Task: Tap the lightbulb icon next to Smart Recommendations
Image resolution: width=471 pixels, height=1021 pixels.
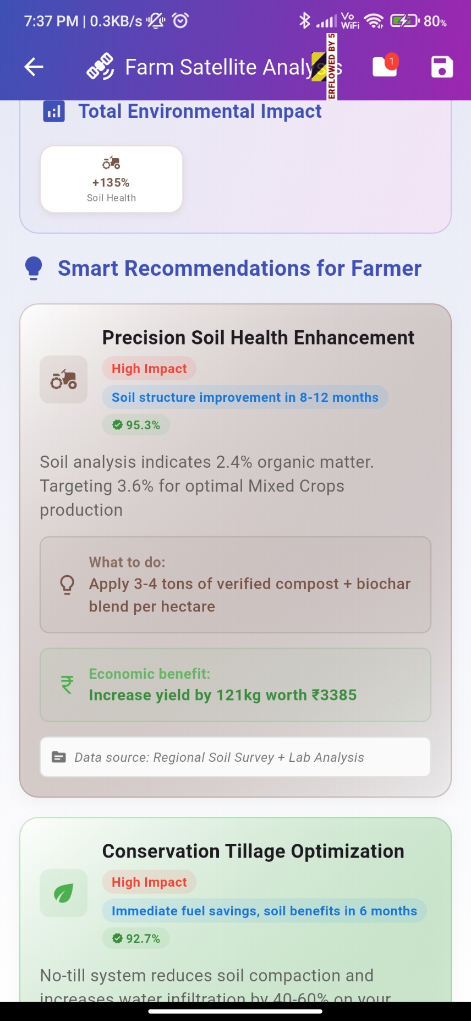Action: [34, 269]
